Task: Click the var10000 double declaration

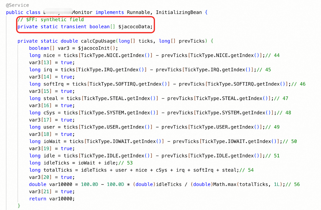Action: point(164,184)
